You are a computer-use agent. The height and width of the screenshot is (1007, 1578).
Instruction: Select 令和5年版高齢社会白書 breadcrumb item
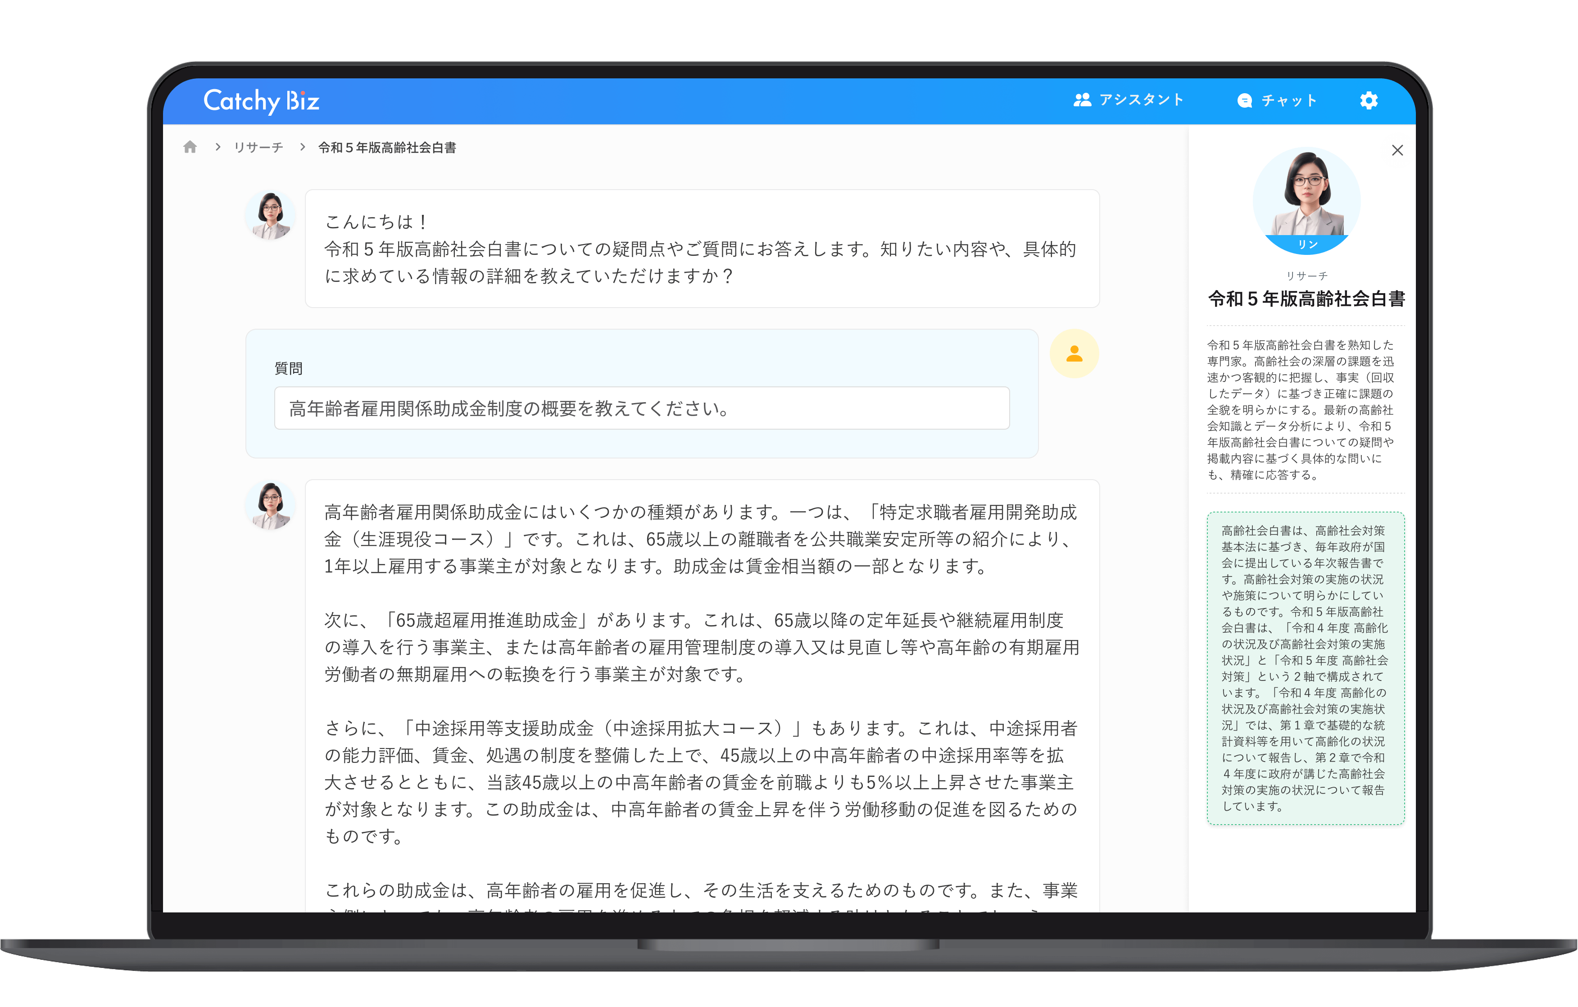pos(387,147)
